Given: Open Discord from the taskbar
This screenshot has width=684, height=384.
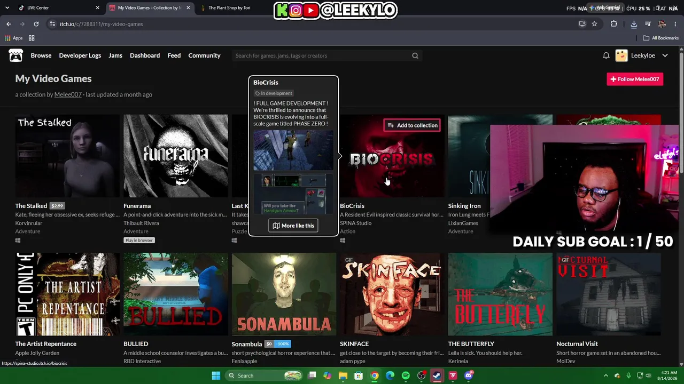Looking at the screenshot, I should pyautogui.click(x=469, y=375).
